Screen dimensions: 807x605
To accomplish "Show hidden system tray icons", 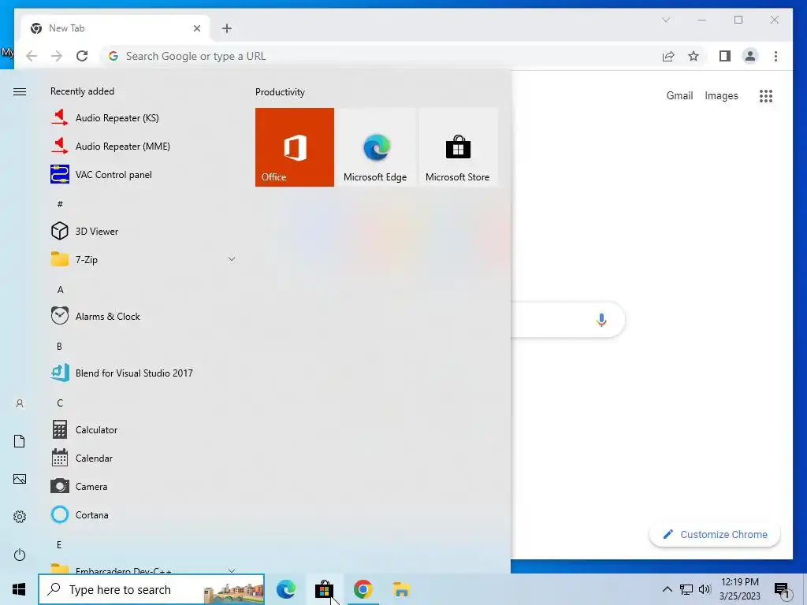I will coord(667,589).
